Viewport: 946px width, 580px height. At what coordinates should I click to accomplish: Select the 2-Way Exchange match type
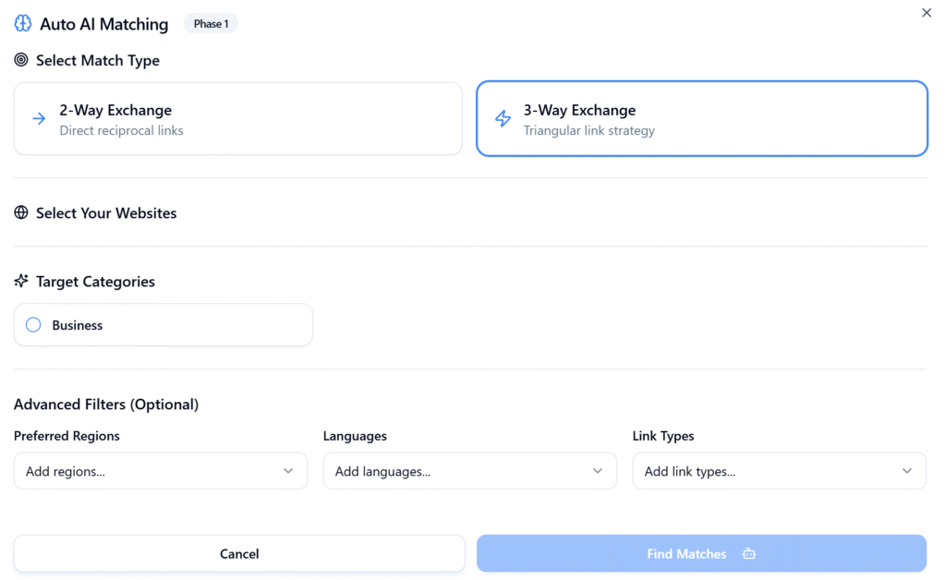[x=237, y=118]
